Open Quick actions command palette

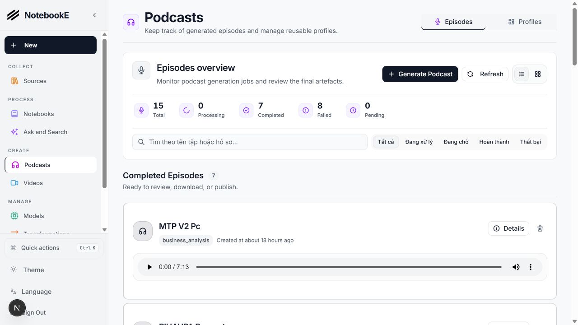point(54,248)
